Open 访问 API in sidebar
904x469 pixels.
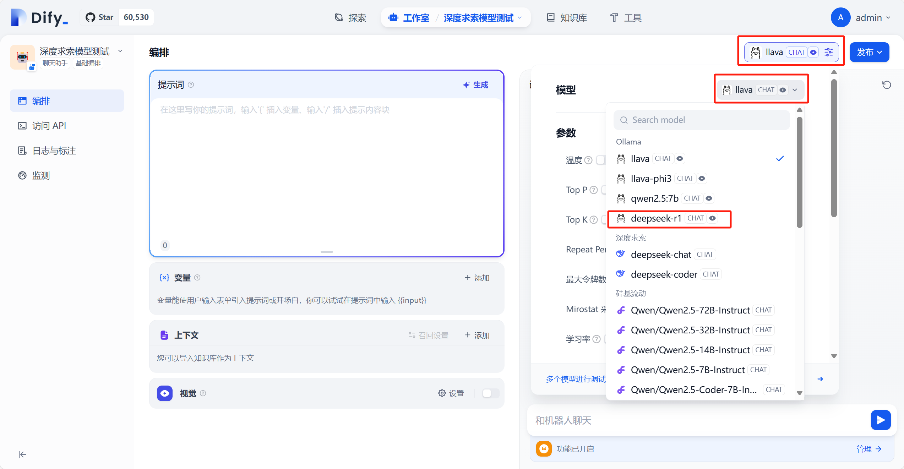[x=49, y=126]
